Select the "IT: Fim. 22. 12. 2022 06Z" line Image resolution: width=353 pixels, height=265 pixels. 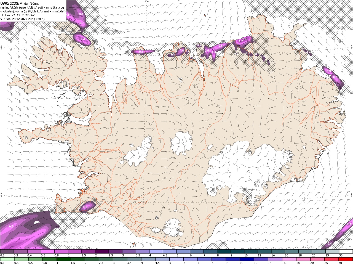pyautogui.click(x=17, y=15)
